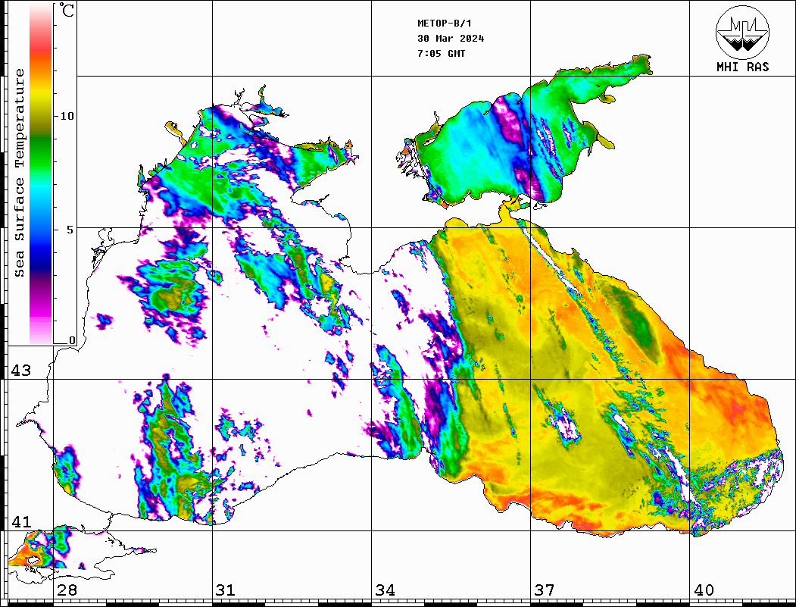Viewport: 796px width, 607px height.
Task: Click the 'MHI RAS' label
Action: [743, 67]
